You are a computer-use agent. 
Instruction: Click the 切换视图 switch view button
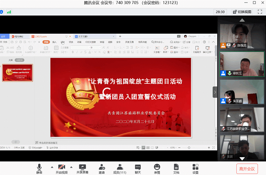coord(242,12)
